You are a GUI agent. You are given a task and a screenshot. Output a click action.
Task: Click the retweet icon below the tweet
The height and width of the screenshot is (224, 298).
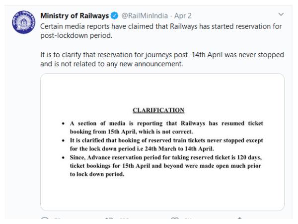109,220
